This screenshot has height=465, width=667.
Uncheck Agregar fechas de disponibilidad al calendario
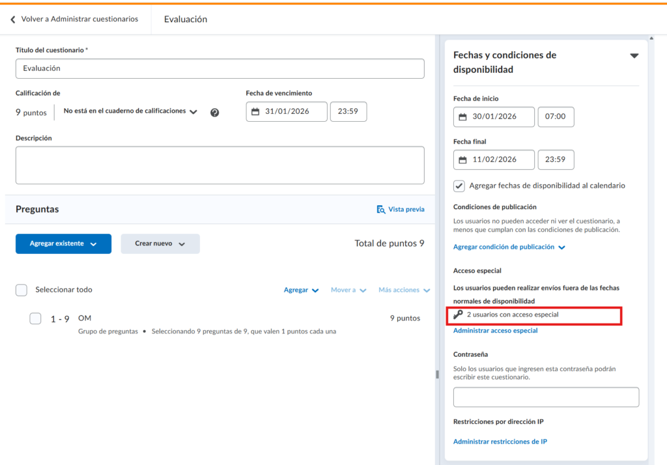pyautogui.click(x=459, y=186)
